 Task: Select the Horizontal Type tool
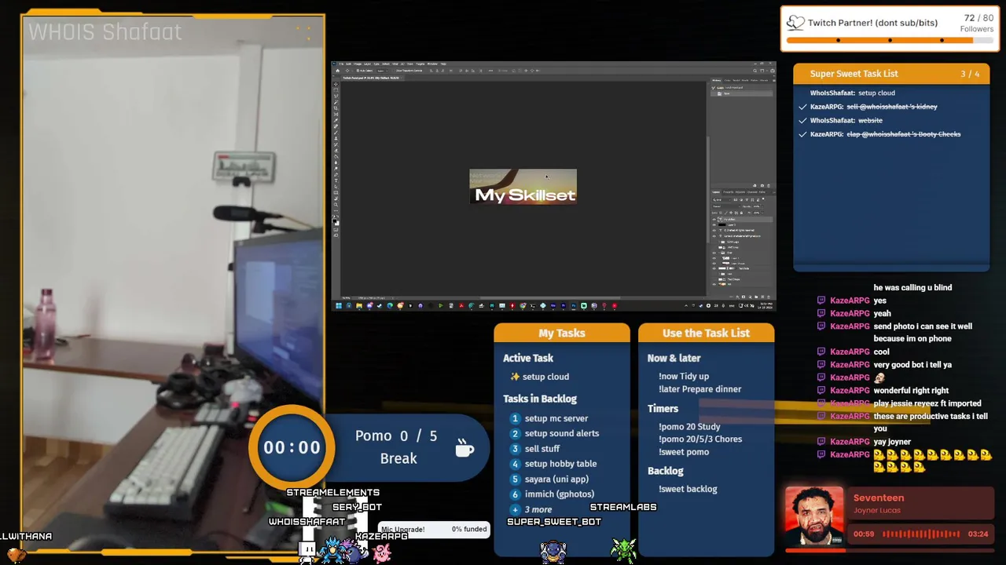[x=336, y=180]
